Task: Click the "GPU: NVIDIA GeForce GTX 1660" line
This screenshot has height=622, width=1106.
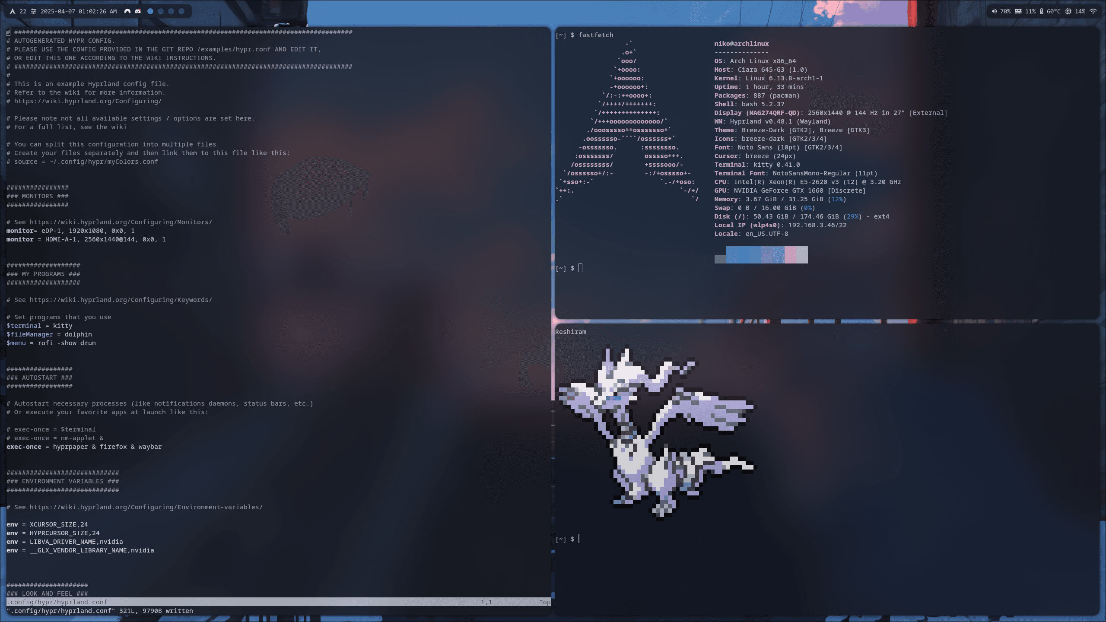Action: (x=790, y=190)
